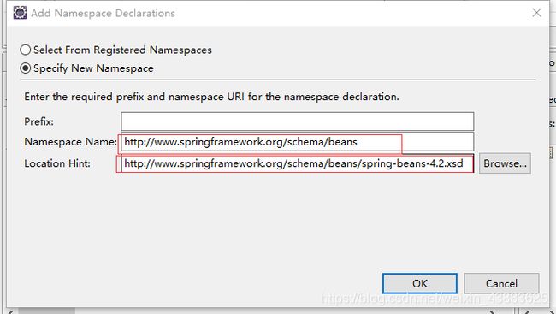The width and height of the screenshot is (556, 314).
Task: Select the Specify New Namespace radio button
Action: (25, 68)
